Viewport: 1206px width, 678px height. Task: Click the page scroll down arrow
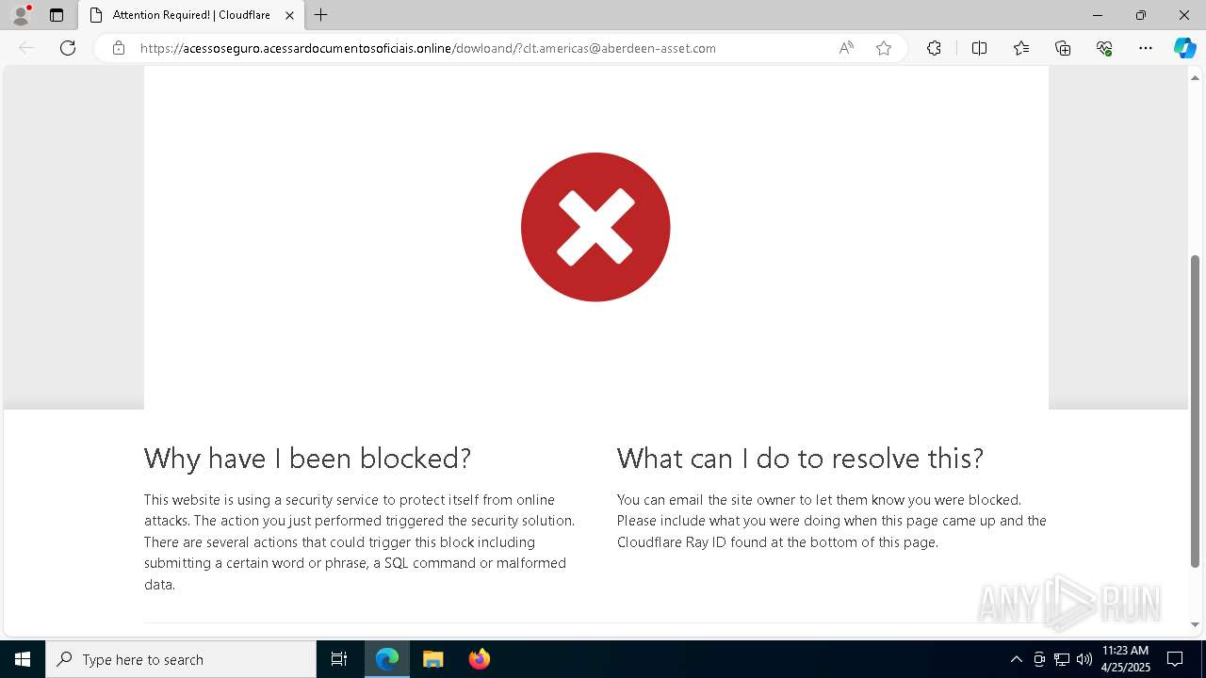pyautogui.click(x=1195, y=624)
